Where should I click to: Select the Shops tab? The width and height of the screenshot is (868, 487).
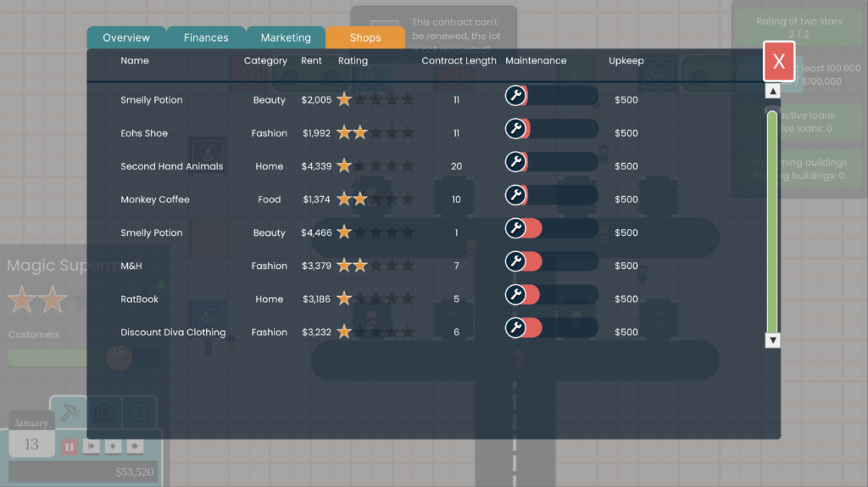[365, 38]
